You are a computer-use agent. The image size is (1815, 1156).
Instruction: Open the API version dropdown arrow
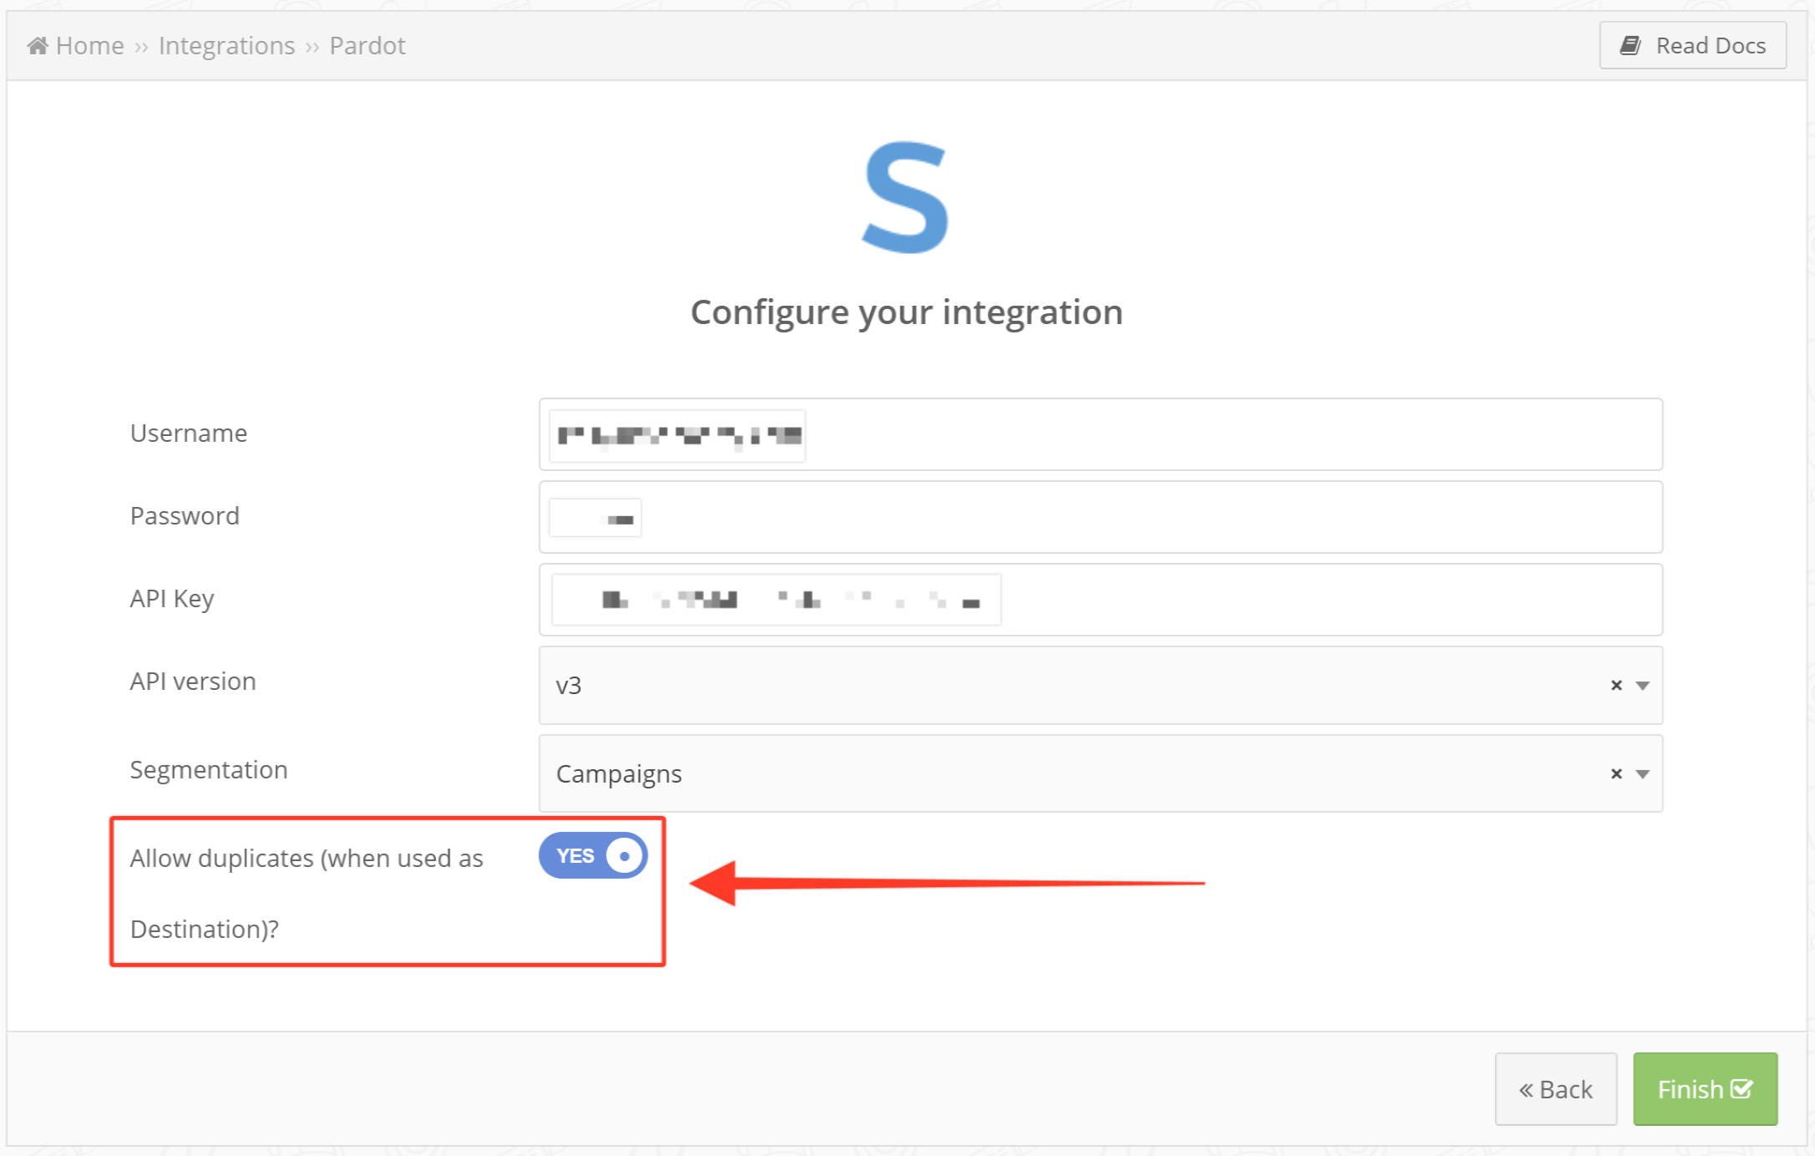click(1642, 686)
